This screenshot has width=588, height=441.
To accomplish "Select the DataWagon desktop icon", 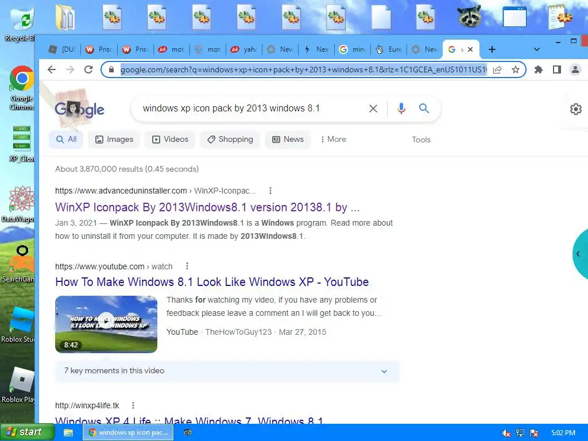I will pos(19,204).
